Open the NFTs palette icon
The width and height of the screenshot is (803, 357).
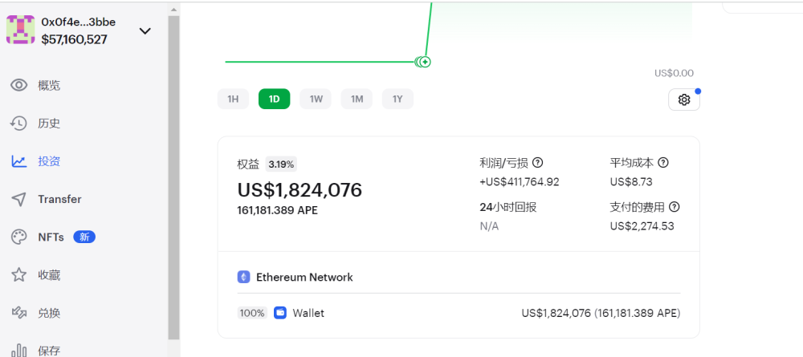[x=19, y=237]
